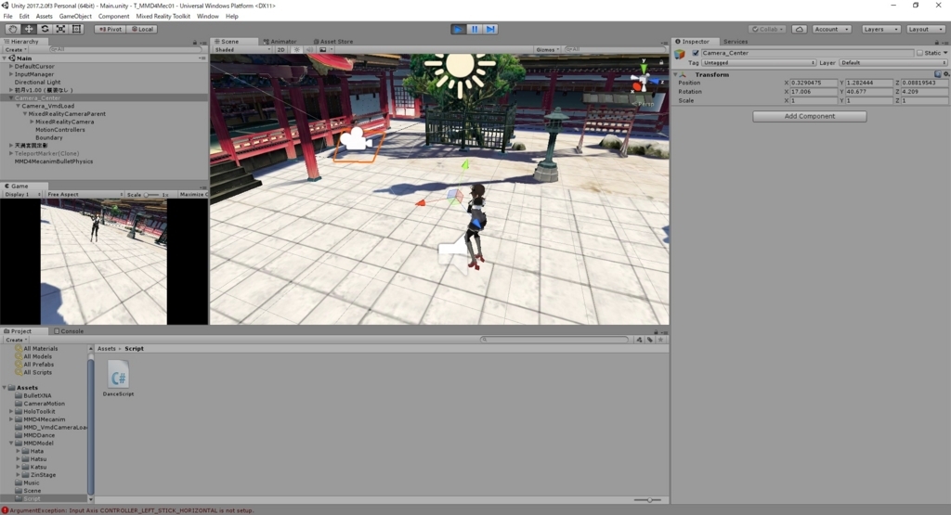Collapse the Camera_VmdLoad object

[x=19, y=106]
